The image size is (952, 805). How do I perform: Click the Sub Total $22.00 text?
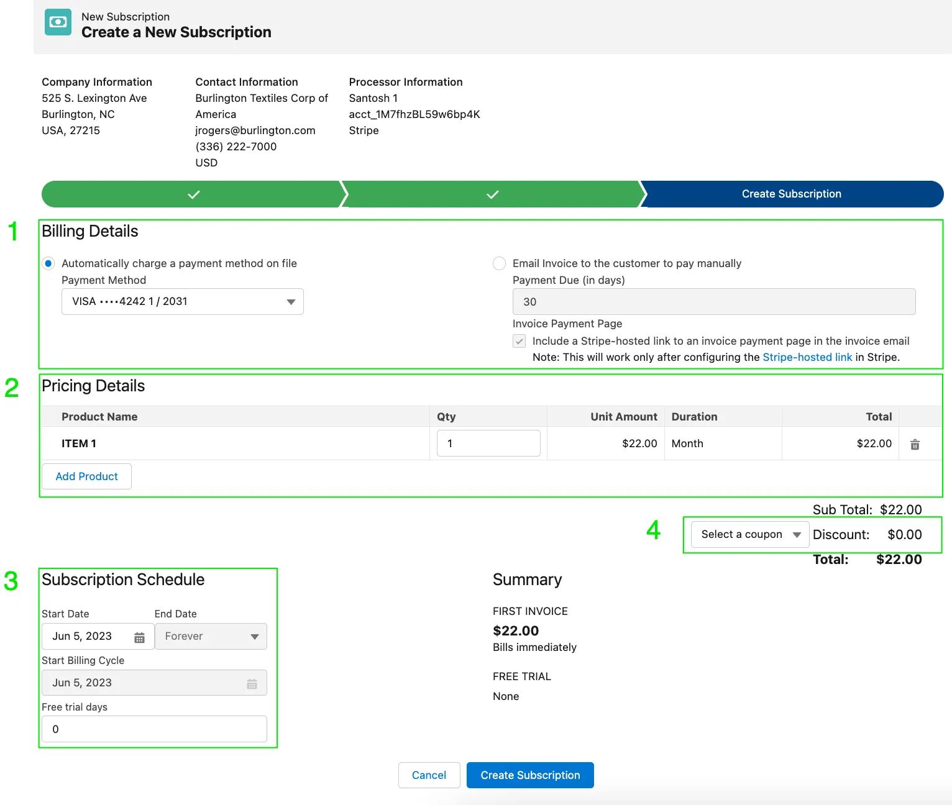(x=867, y=510)
